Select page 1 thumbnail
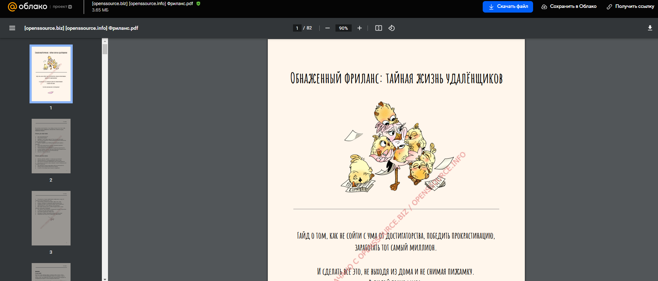658x281 pixels. (51, 74)
